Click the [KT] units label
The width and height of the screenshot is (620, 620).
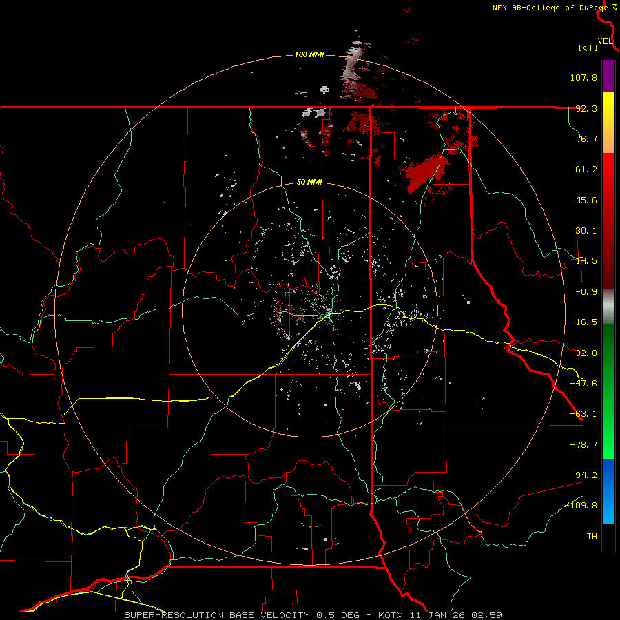pyautogui.click(x=588, y=48)
